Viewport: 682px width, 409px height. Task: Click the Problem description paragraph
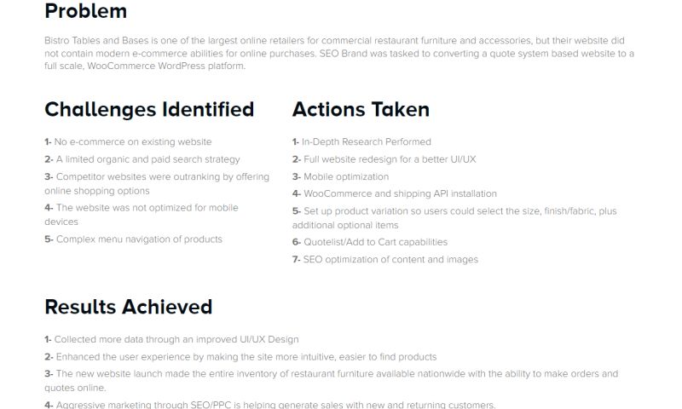tap(339, 53)
